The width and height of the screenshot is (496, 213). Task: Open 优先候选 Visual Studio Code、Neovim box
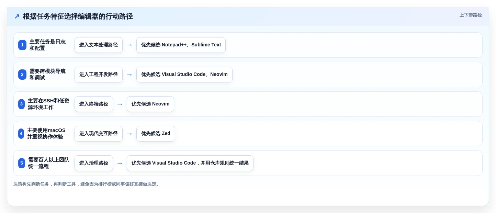point(184,75)
